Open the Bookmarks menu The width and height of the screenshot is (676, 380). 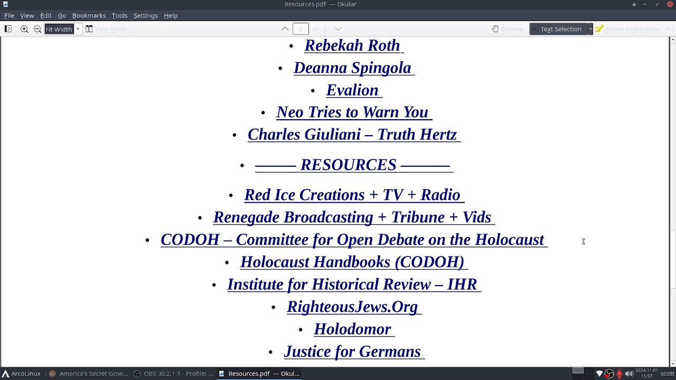(89, 16)
